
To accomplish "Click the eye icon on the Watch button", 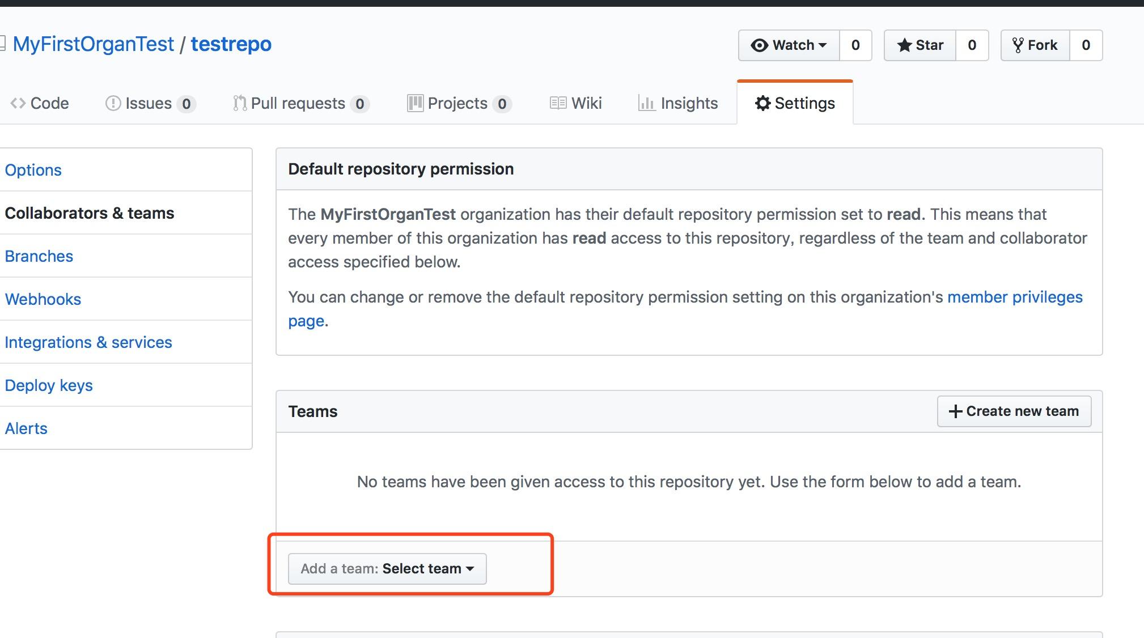I will 760,45.
